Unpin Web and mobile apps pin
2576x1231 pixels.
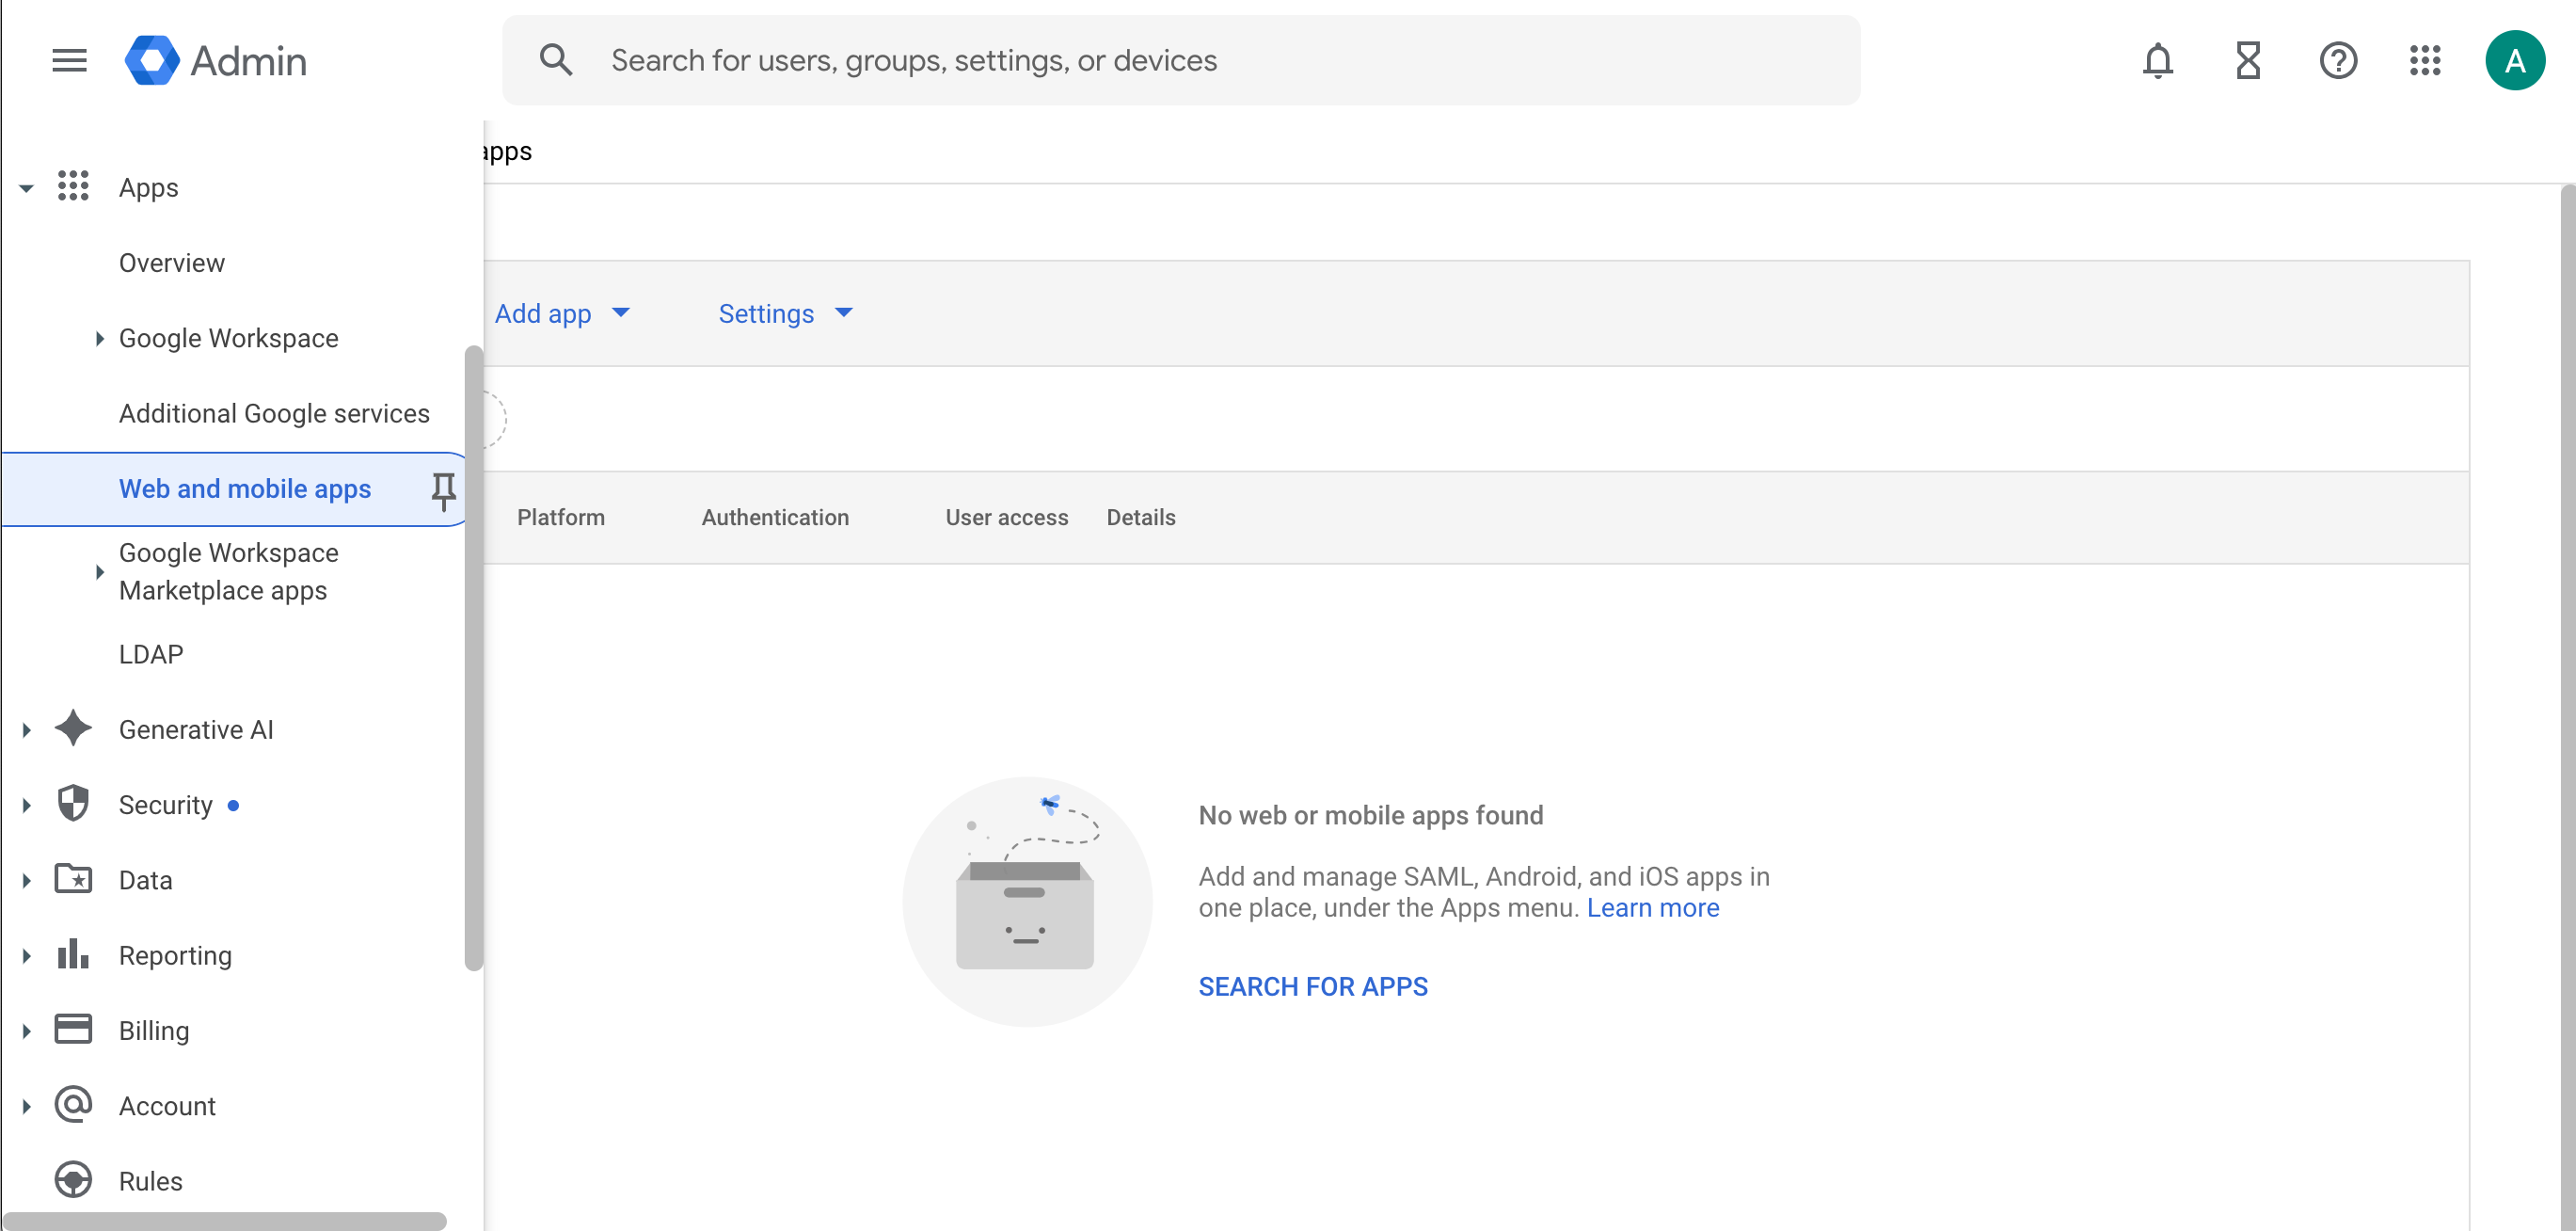(443, 490)
